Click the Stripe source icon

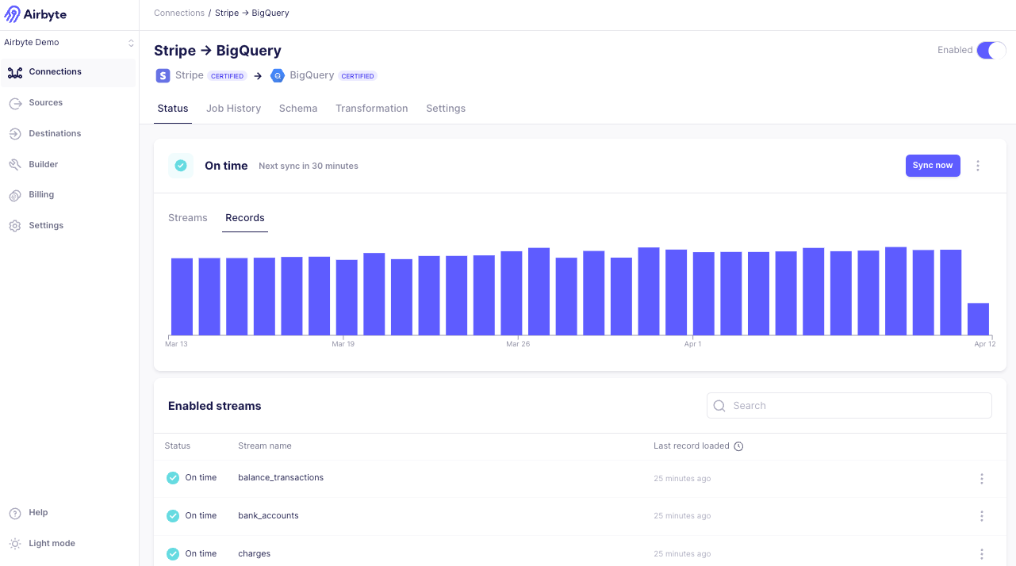[x=163, y=76]
